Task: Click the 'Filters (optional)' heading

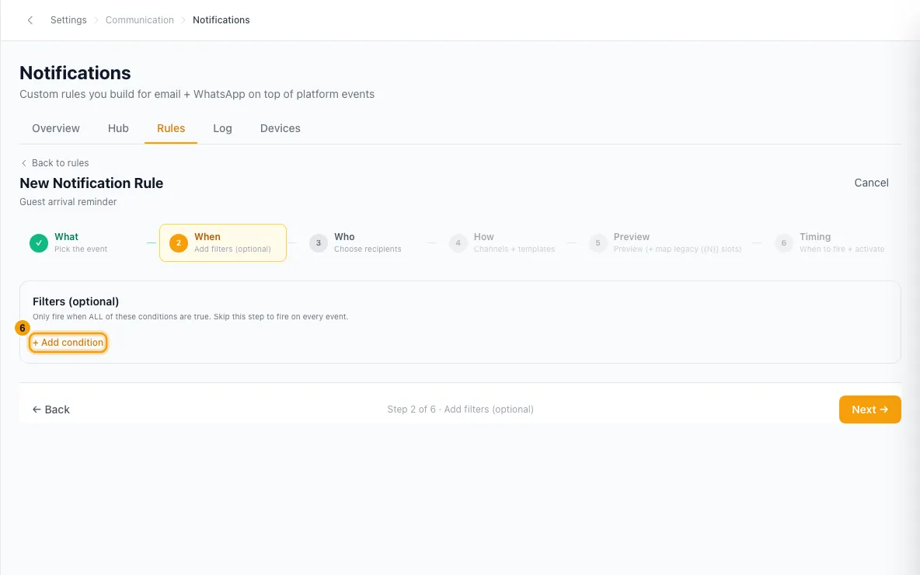Action: click(x=75, y=301)
